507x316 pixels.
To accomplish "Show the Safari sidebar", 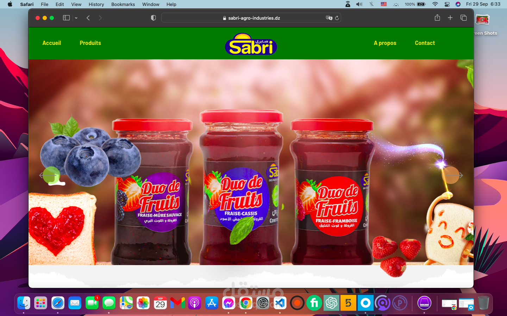I will (x=66, y=18).
